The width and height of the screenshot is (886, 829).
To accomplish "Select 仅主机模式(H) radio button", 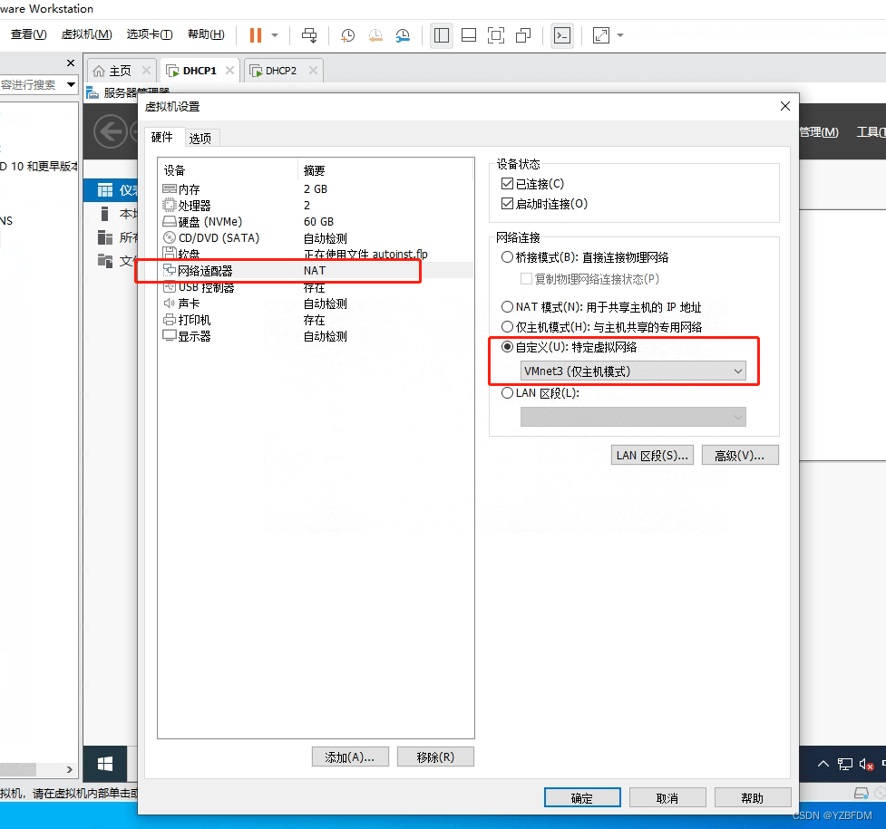I will pyautogui.click(x=507, y=327).
